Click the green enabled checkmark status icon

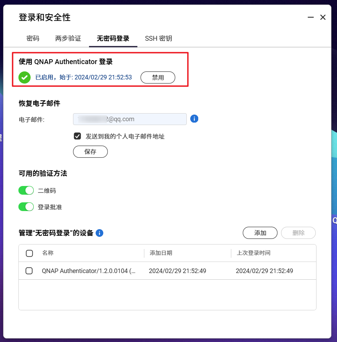tap(24, 77)
